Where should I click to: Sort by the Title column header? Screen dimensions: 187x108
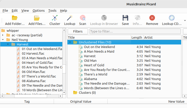pyautogui.click(x=99, y=38)
